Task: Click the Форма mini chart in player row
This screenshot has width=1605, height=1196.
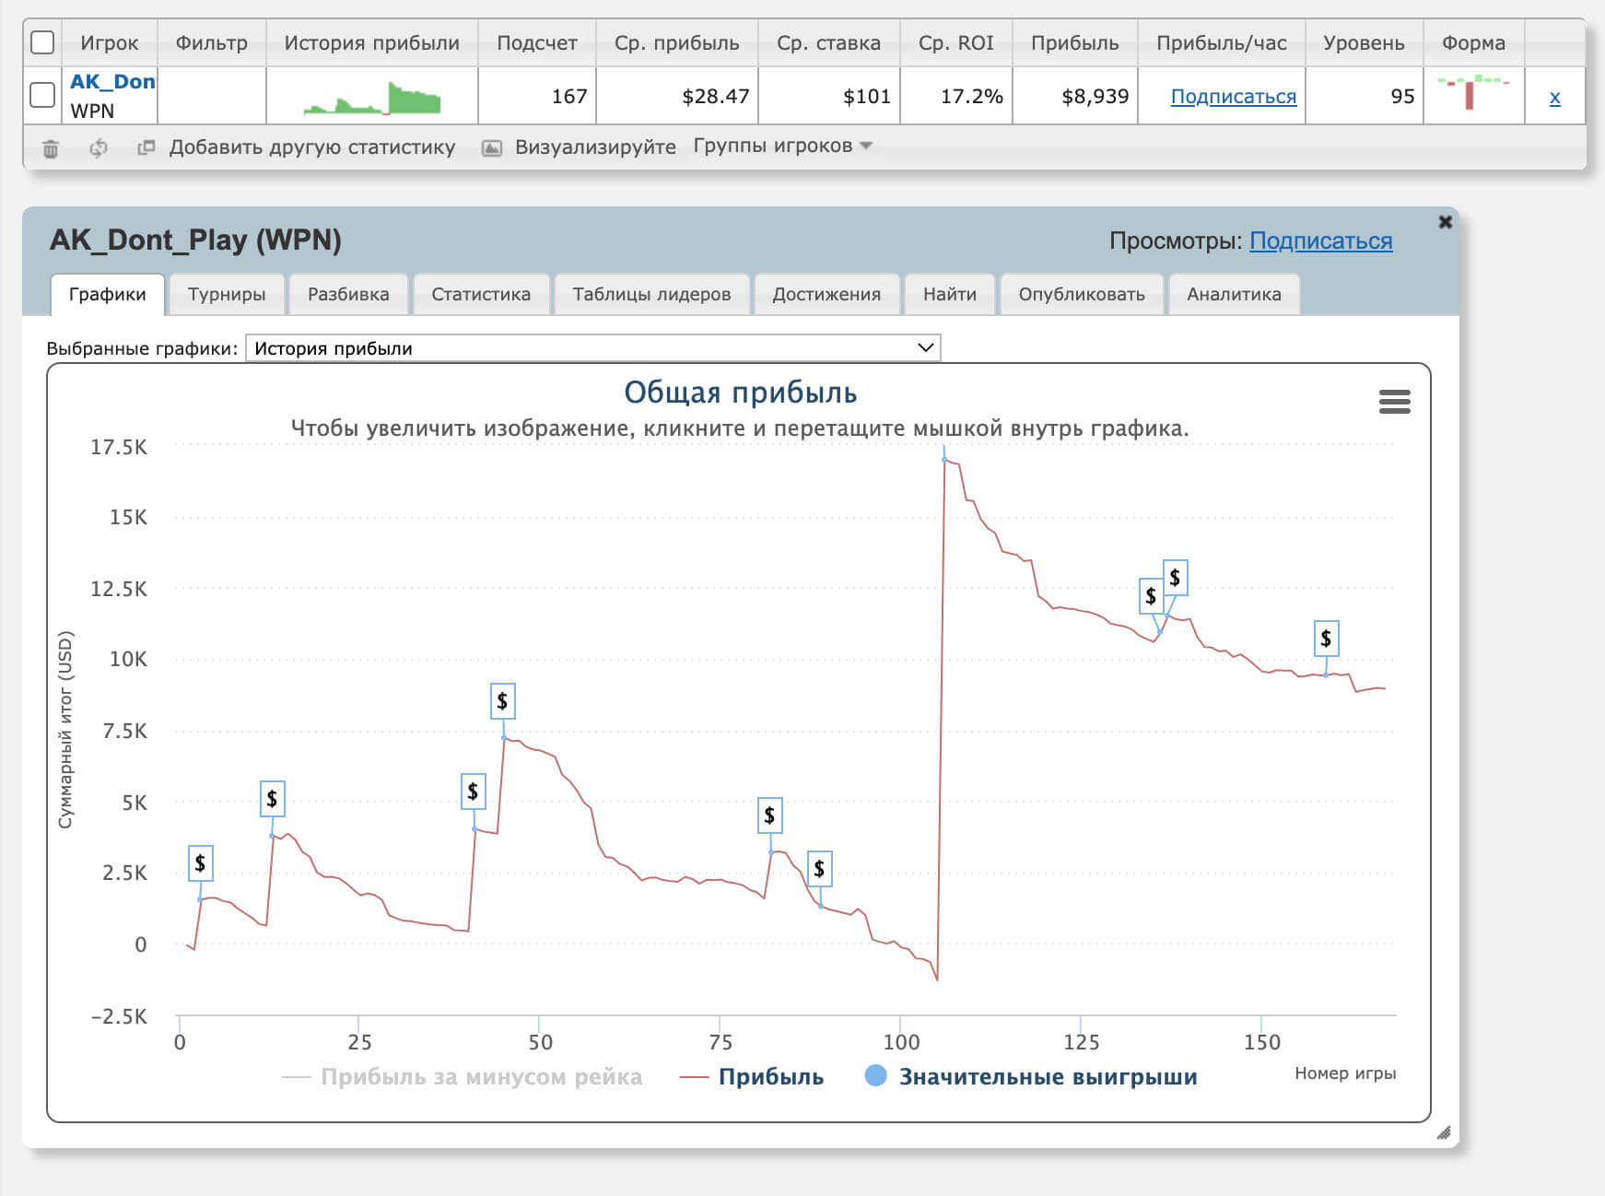Action: click(1472, 93)
